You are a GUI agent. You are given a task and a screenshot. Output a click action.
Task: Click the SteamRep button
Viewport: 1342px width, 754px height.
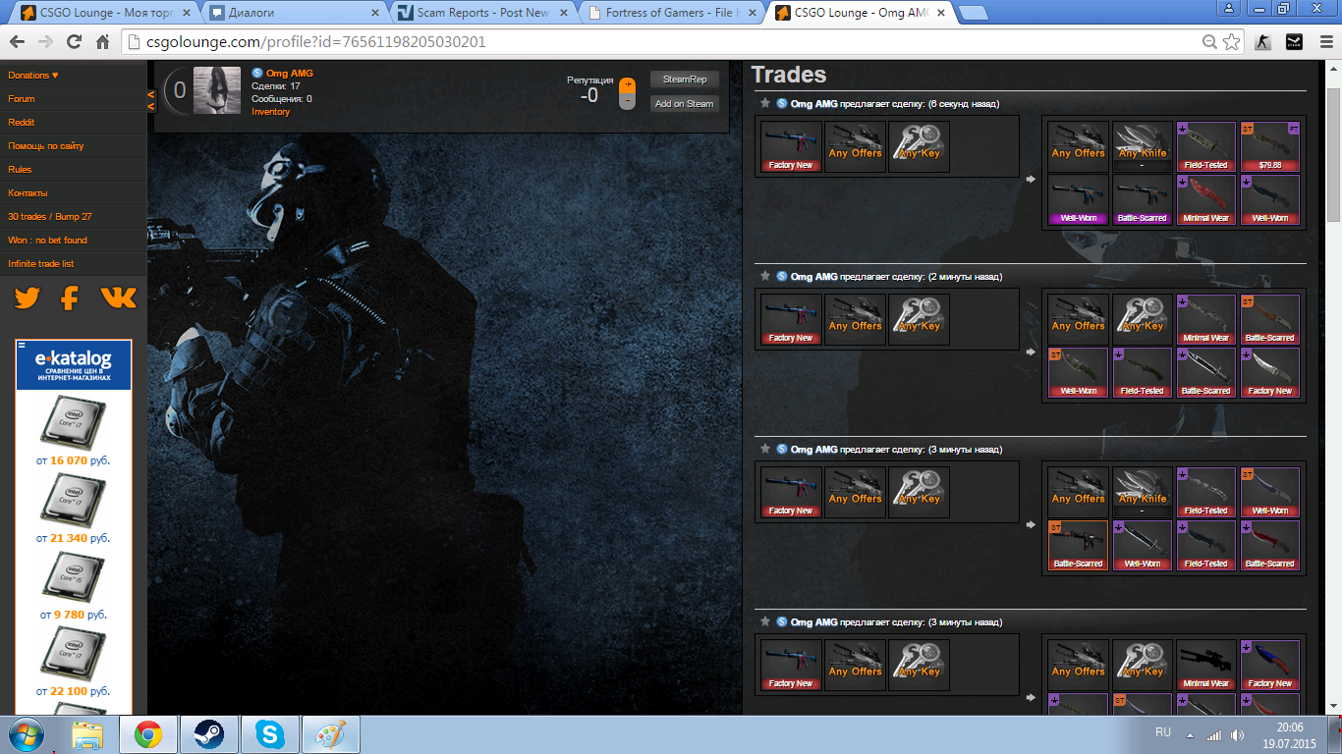684,80
